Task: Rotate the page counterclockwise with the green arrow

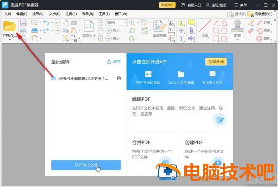Action: (x=132, y=30)
